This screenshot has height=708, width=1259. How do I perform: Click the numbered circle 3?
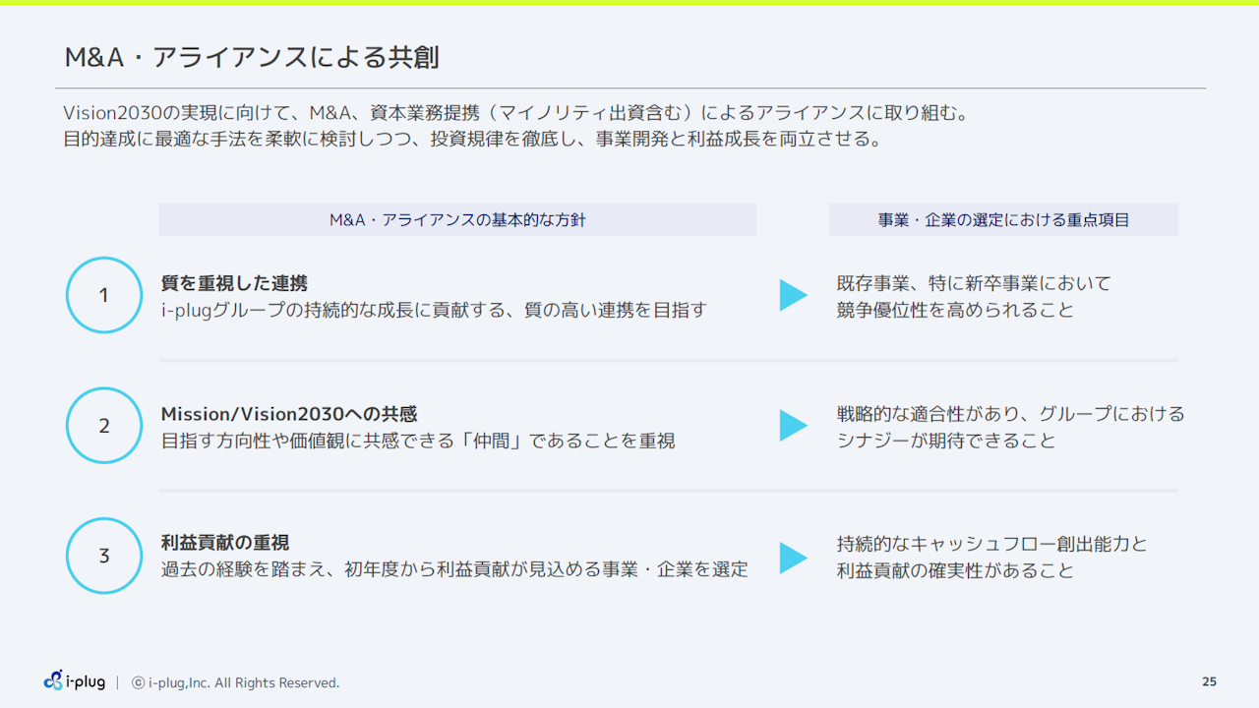tap(104, 556)
